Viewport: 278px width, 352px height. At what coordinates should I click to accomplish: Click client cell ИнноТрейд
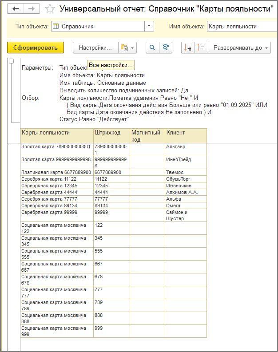[186, 162]
